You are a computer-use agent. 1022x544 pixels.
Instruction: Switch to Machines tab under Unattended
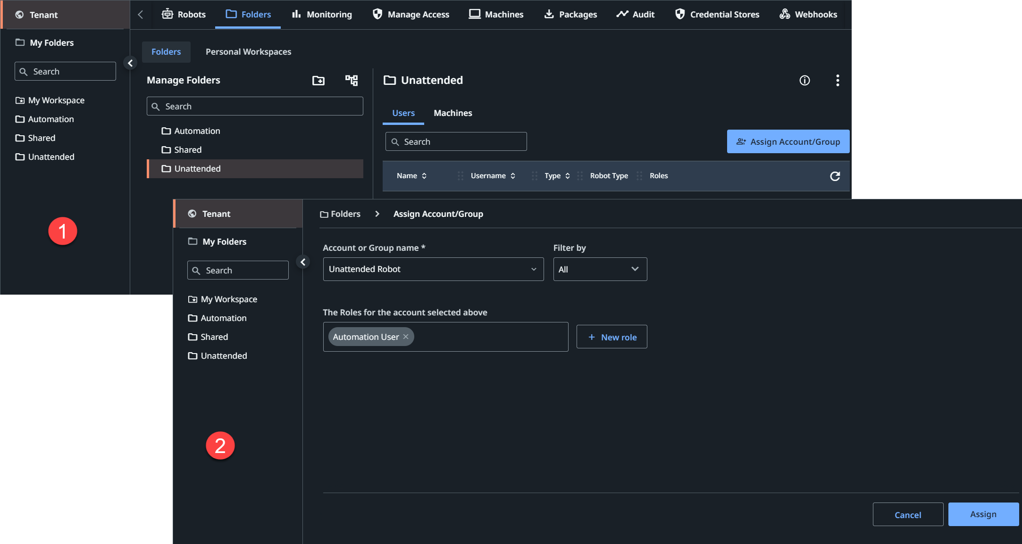click(x=452, y=113)
